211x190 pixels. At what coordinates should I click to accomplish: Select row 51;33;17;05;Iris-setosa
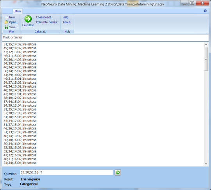click(20, 132)
